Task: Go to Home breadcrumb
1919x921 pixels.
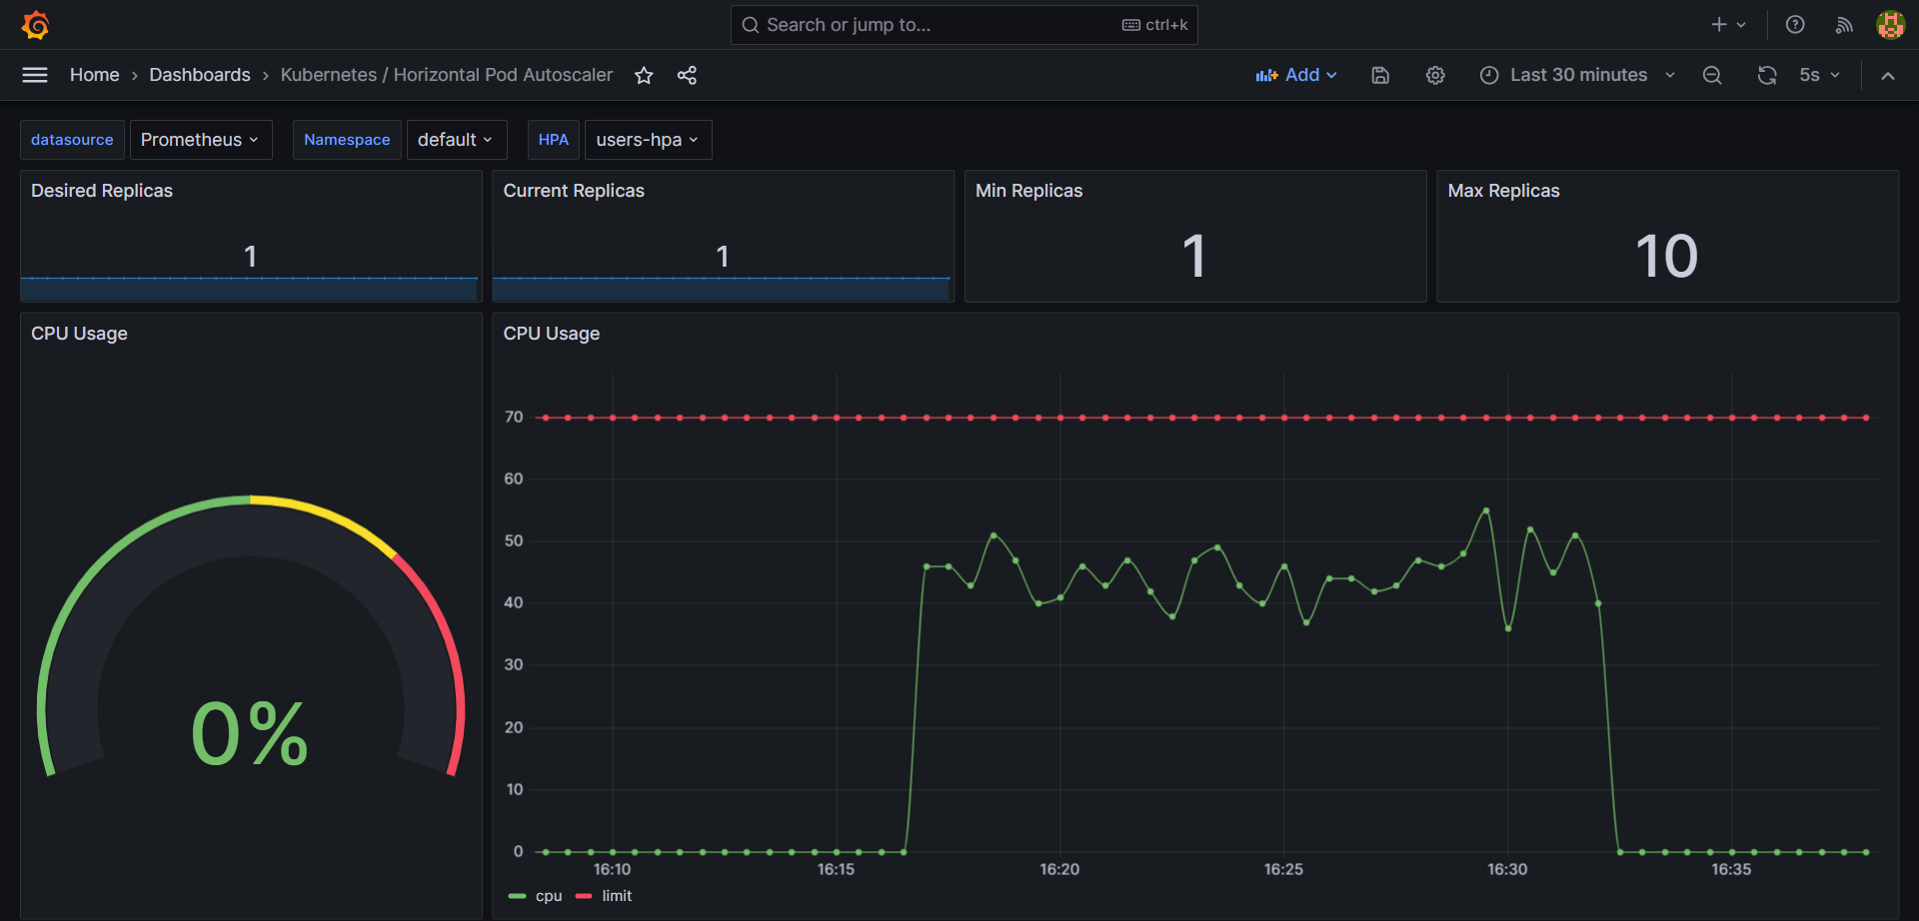Action: click(95, 75)
